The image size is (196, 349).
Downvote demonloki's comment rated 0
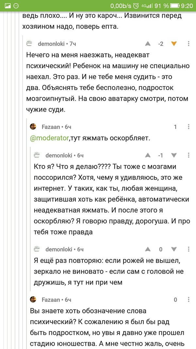(x=174, y=249)
